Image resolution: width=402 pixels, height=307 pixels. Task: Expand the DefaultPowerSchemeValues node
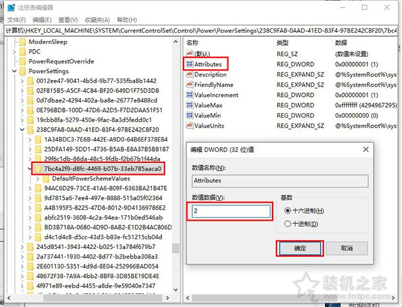[38, 179]
